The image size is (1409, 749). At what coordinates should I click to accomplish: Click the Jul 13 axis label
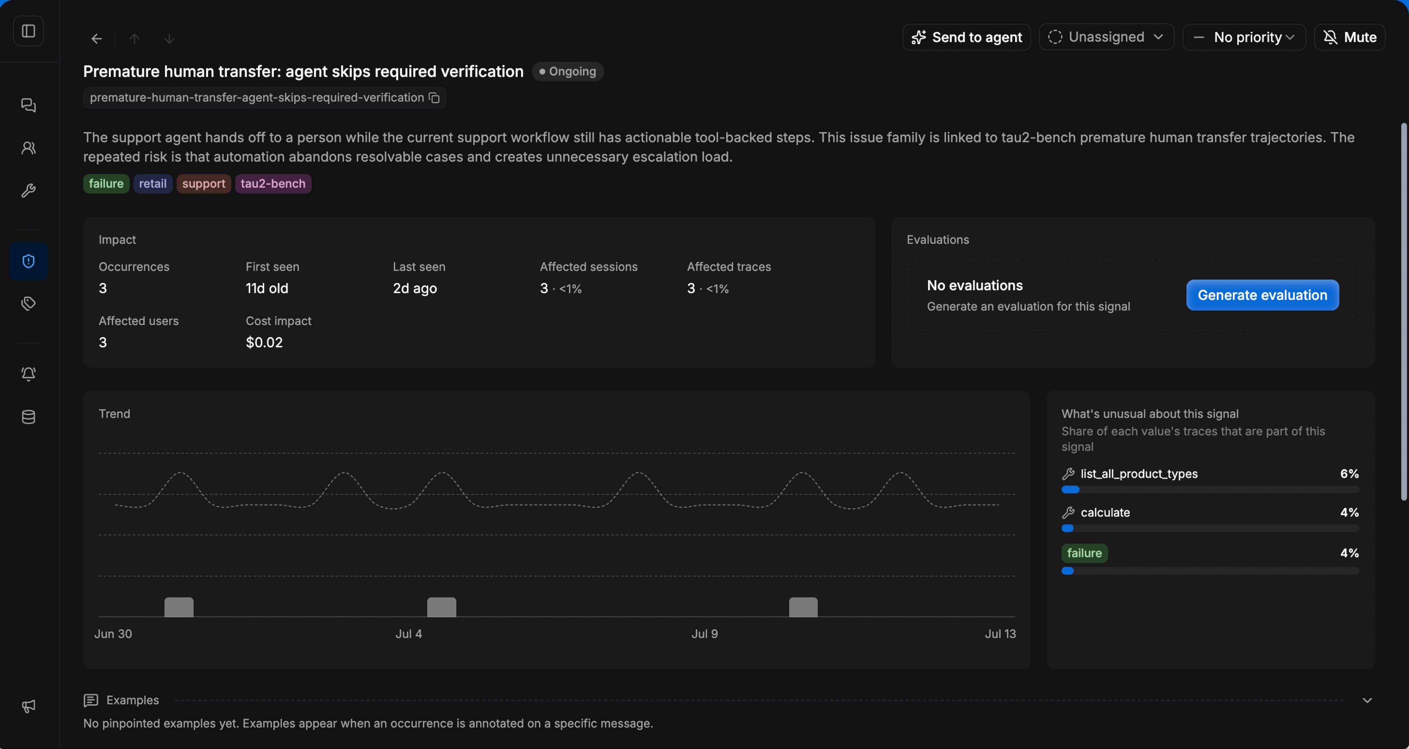1000,634
